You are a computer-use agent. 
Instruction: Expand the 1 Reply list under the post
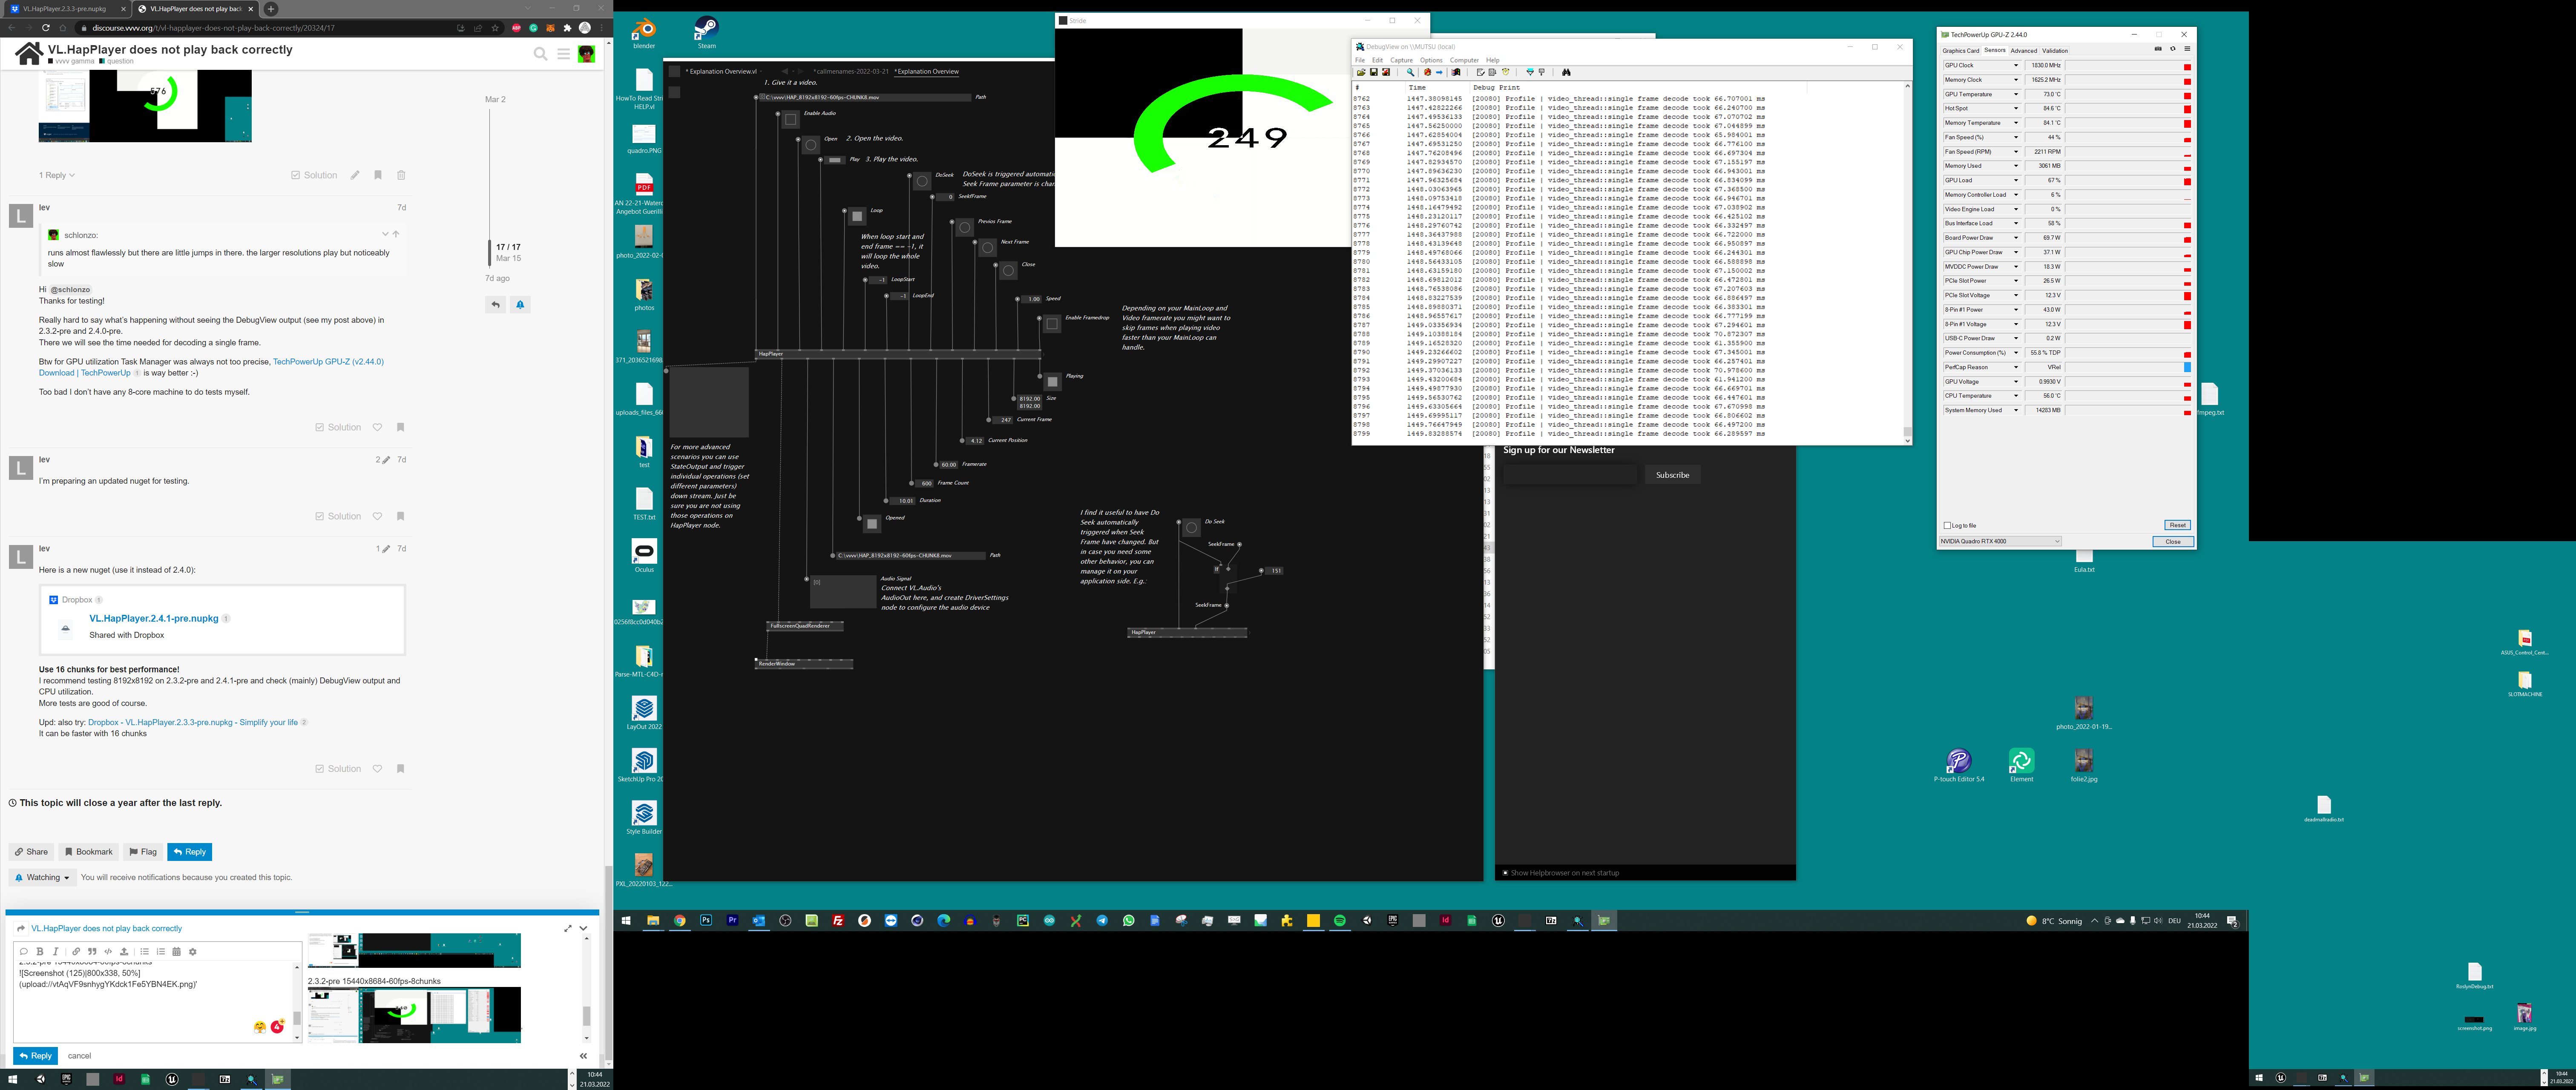tap(57, 175)
